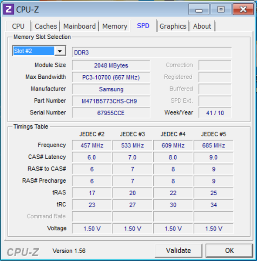Click the Part Number field M471B5773CHS-CH9
The width and height of the screenshot is (257, 261).
click(x=111, y=101)
